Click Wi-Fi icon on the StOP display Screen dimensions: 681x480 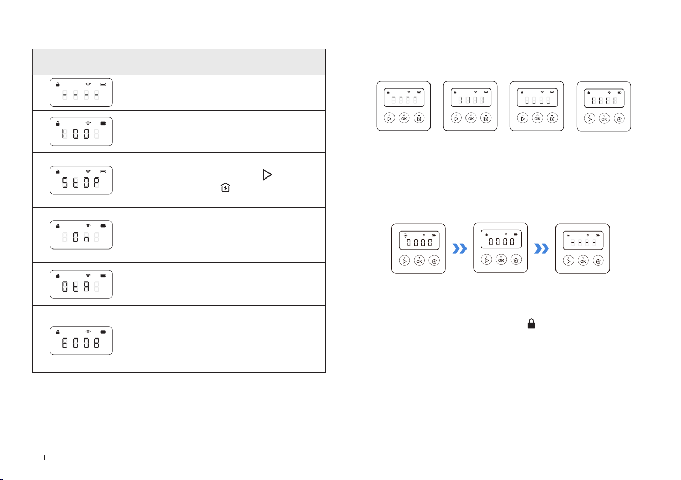(x=88, y=172)
